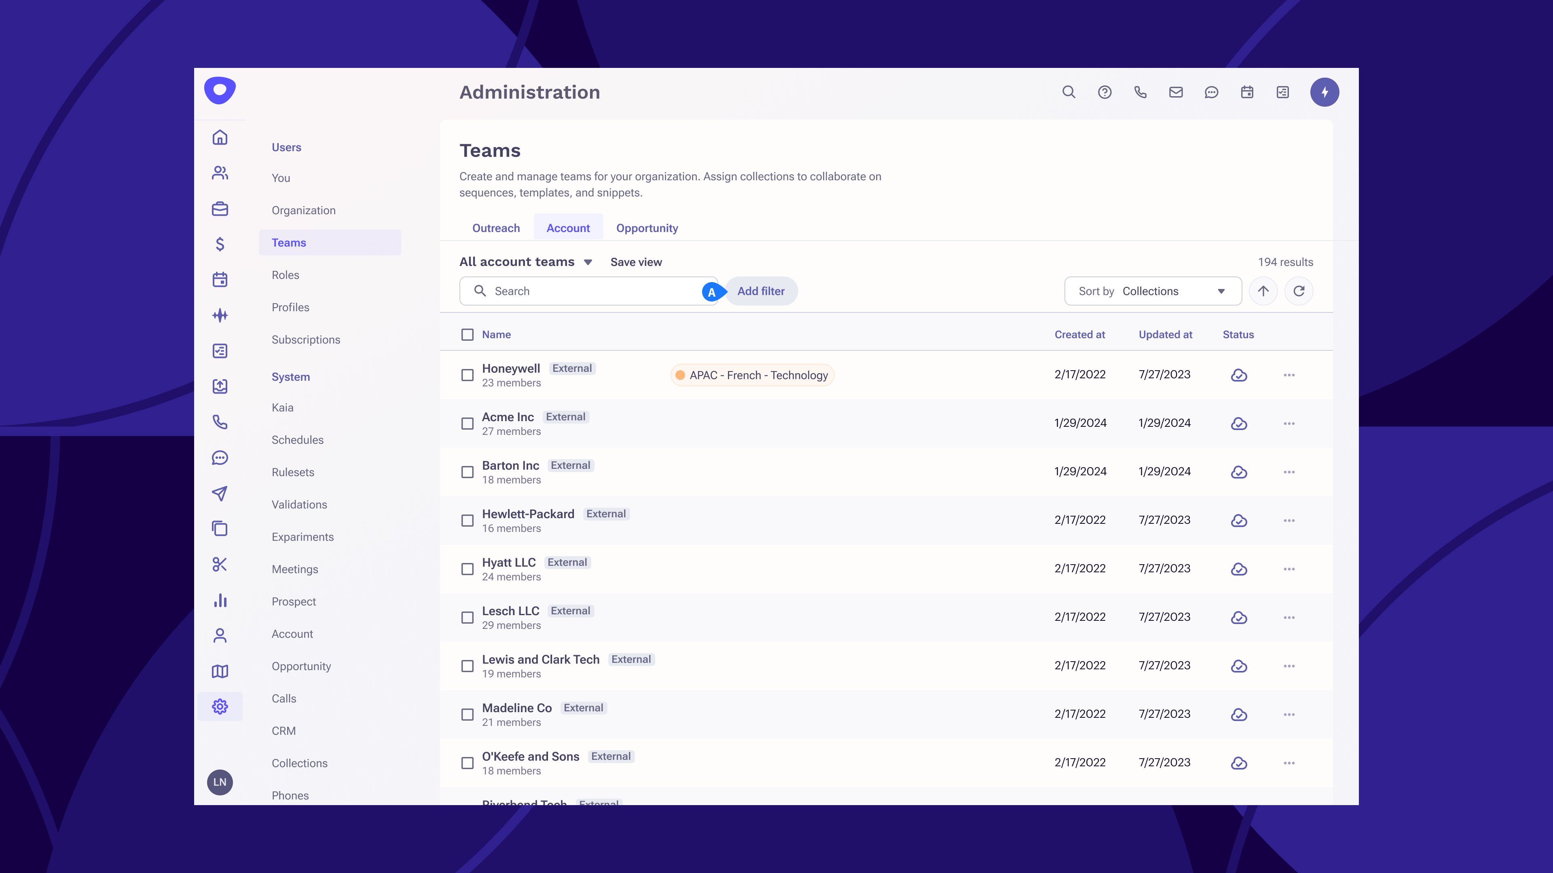Screen dimensions: 1553x873
Task: Open the more options menu for Madeline Co
Action: (x=1289, y=715)
